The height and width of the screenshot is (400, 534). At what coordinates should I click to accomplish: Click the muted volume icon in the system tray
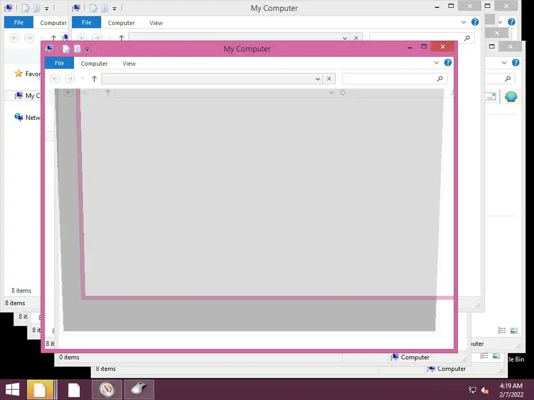point(485,390)
